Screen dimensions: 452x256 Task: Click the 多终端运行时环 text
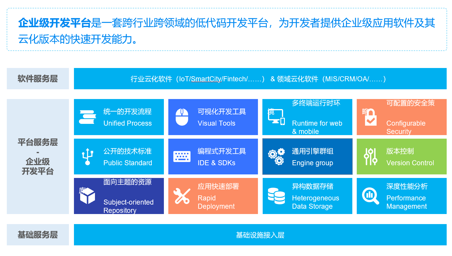(x=316, y=103)
